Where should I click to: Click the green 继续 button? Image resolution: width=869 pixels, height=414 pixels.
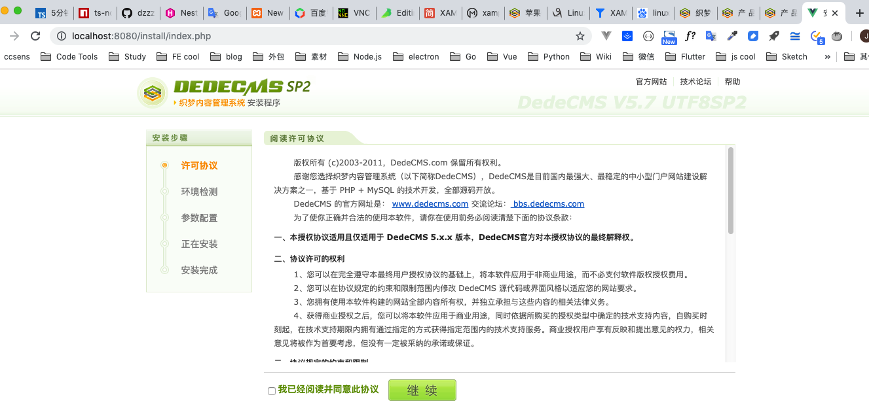[x=422, y=390]
